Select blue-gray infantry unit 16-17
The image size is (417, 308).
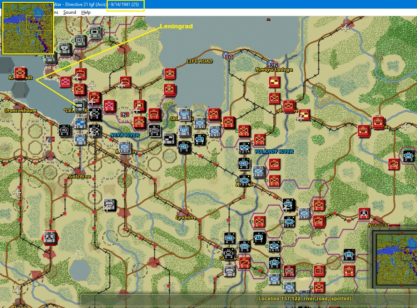[199, 123]
